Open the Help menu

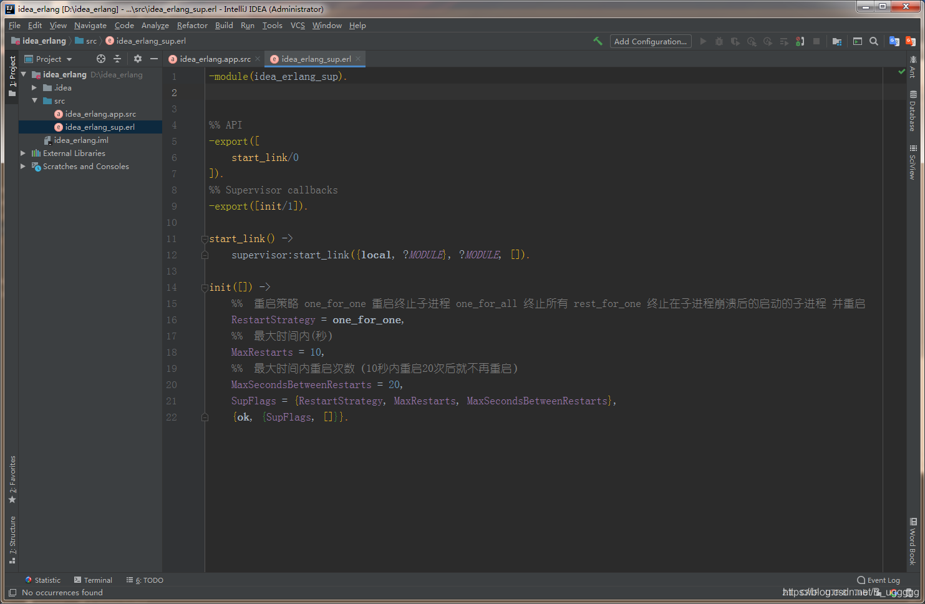pos(357,25)
